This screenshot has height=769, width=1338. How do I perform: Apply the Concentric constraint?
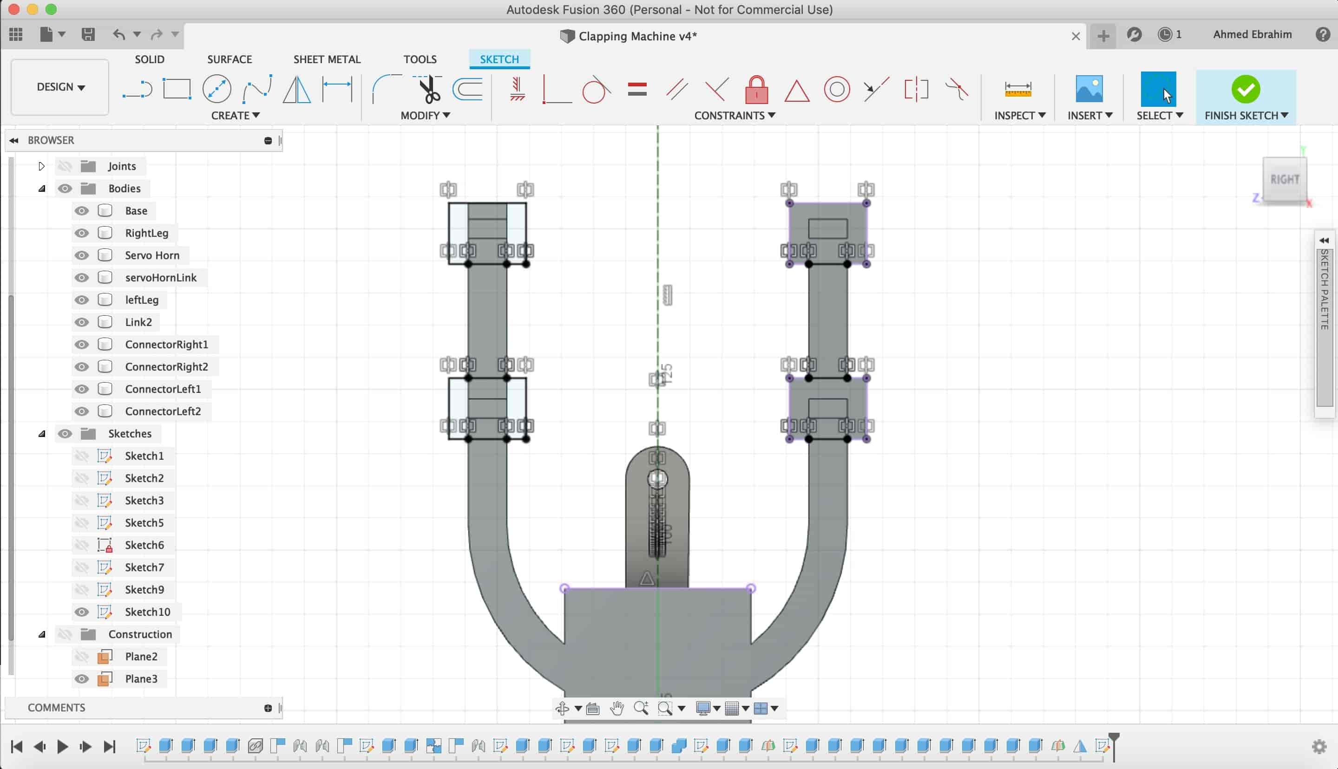point(837,89)
